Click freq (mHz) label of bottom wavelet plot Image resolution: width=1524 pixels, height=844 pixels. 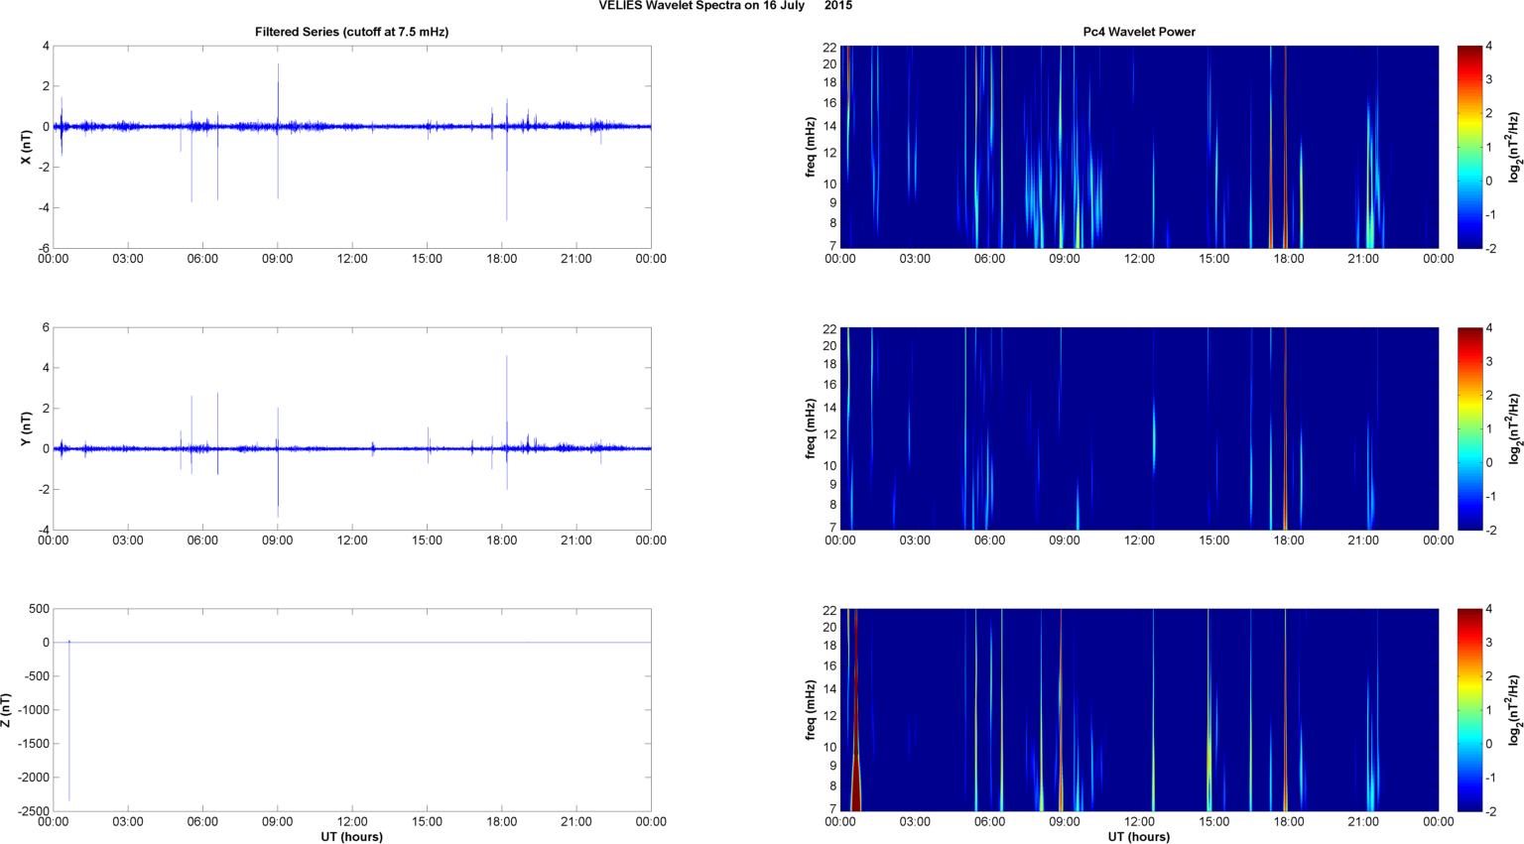point(811,710)
